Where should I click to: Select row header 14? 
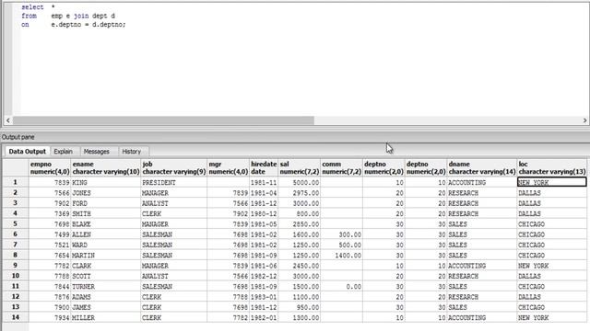coord(16,317)
